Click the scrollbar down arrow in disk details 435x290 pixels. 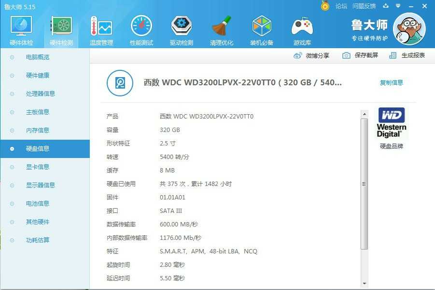(365, 284)
